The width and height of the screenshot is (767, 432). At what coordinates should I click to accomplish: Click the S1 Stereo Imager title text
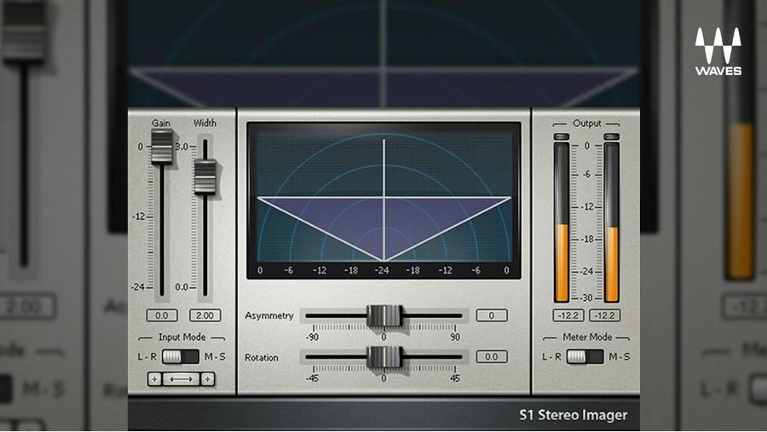coord(574,415)
